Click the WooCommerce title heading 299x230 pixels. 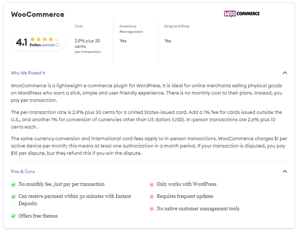pos(38,14)
